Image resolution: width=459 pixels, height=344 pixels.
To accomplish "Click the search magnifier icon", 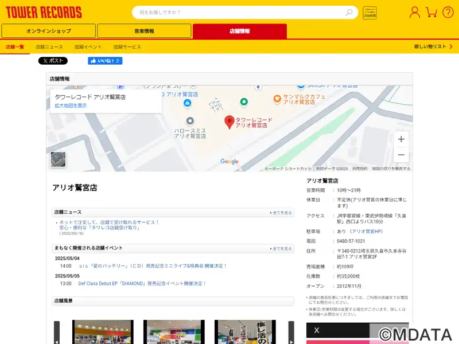I will click(349, 12).
